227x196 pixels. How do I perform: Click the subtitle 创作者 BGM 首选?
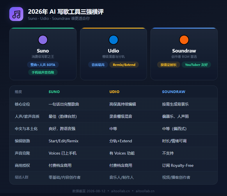[184, 57]
